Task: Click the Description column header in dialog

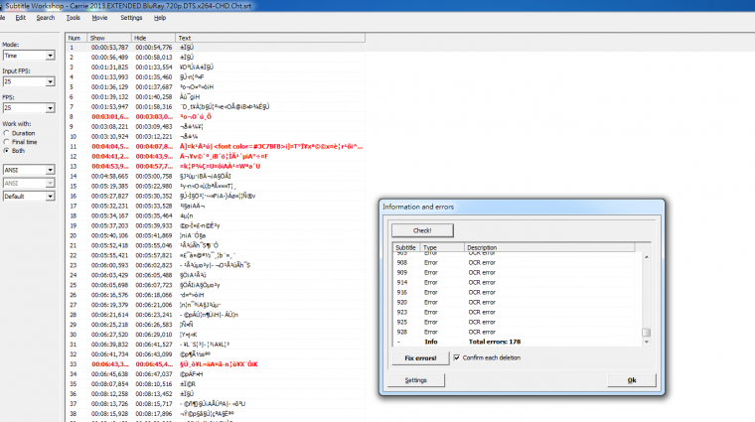Action: click(x=549, y=247)
